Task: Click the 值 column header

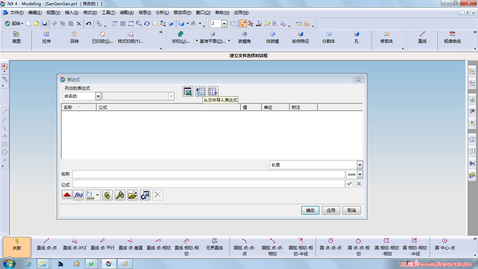Action: tap(251, 108)
